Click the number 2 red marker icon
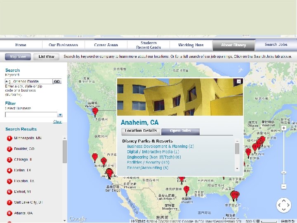297x223 pixels. pyautogui.click(x=9, y=149)
